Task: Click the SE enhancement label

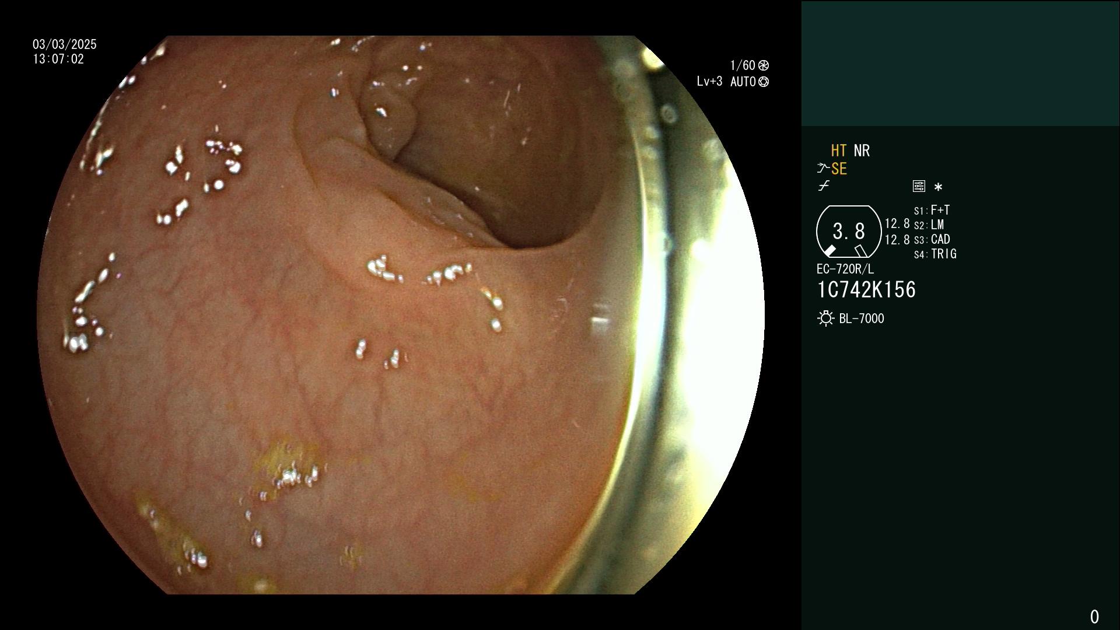Action: [x=839, y=169]
